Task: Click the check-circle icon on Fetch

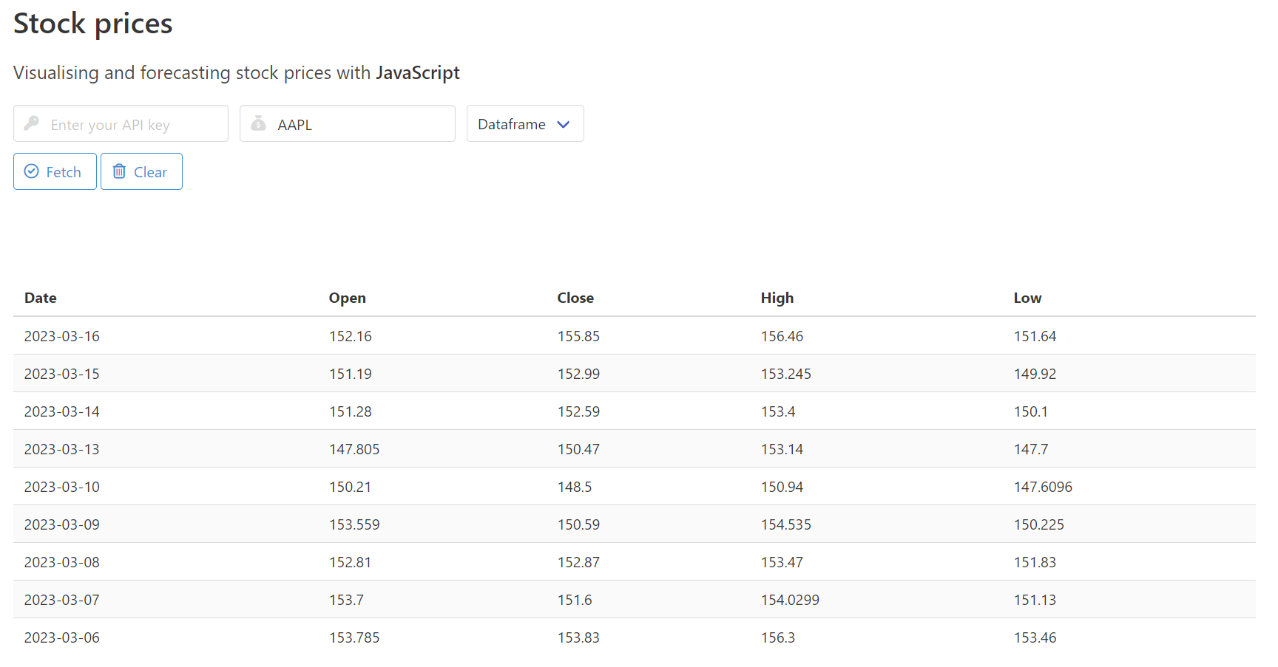Action: pos(32,171)
